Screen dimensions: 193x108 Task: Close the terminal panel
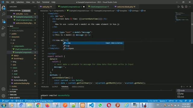point(190,87)
